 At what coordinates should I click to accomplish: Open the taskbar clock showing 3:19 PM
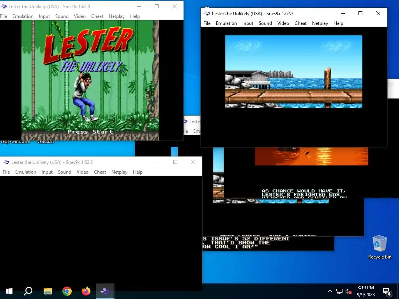pyautogui.click(x=365, y=291)
